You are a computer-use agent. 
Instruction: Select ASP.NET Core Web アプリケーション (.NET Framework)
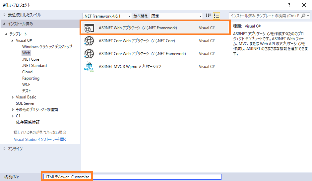(x=155, y=54)
